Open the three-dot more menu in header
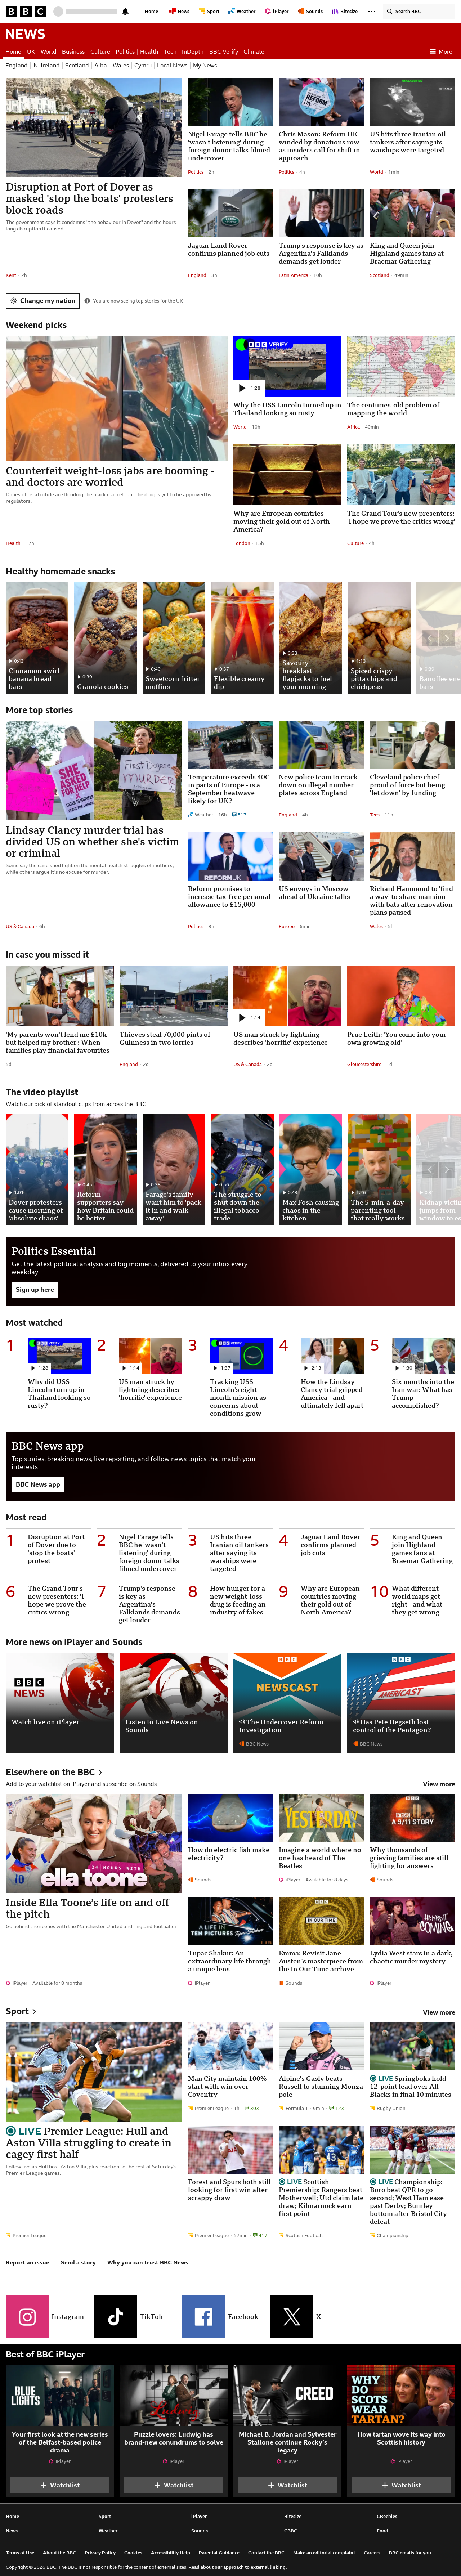 [x=372, y=11]
